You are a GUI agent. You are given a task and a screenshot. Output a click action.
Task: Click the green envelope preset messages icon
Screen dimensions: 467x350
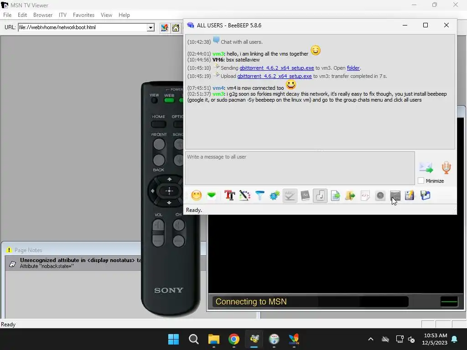point(212,196)
